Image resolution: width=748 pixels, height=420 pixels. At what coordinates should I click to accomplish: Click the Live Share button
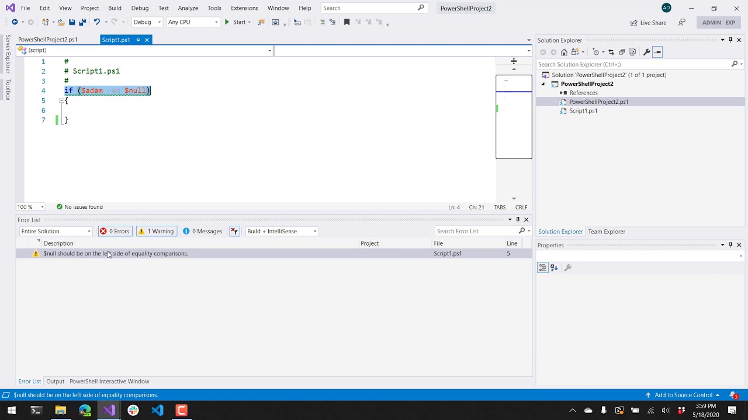(649, 23)
